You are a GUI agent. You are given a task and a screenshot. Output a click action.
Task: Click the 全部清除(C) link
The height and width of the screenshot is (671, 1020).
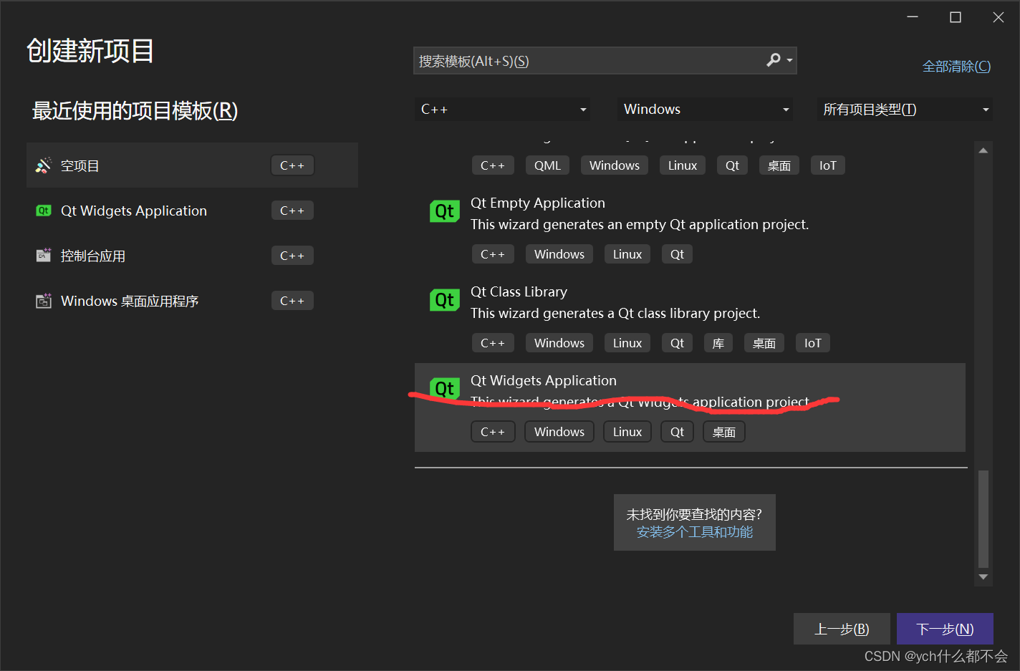[x=956, y=65]
